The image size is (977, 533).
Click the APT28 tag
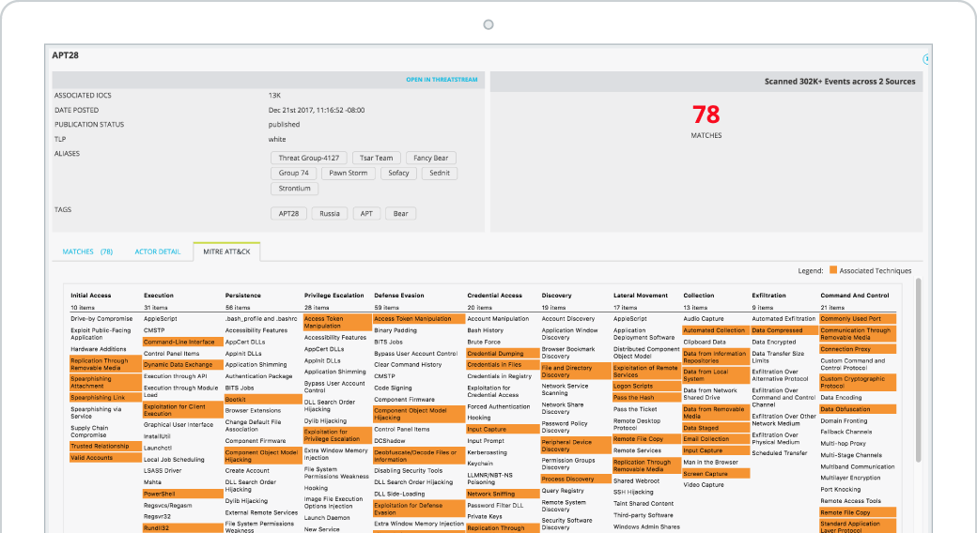coord(288,214)
